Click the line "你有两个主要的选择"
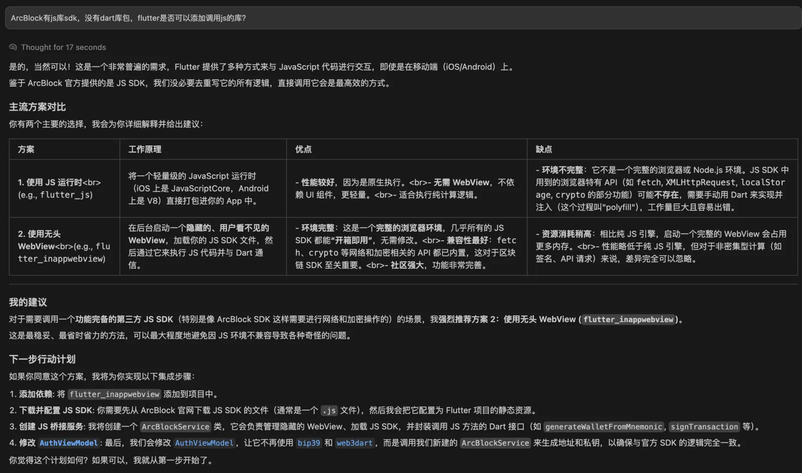The width and height of the screenshot is (802, 473). pos(106,124)
